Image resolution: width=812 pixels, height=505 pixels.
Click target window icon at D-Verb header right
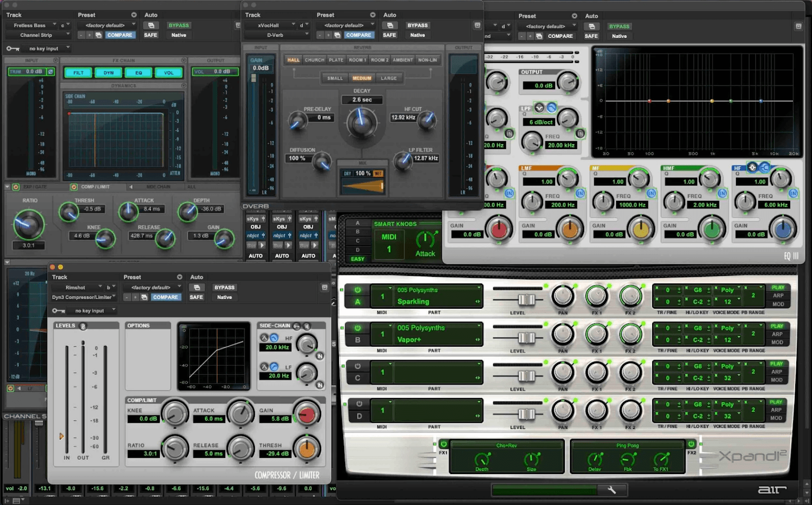(477, 25)
